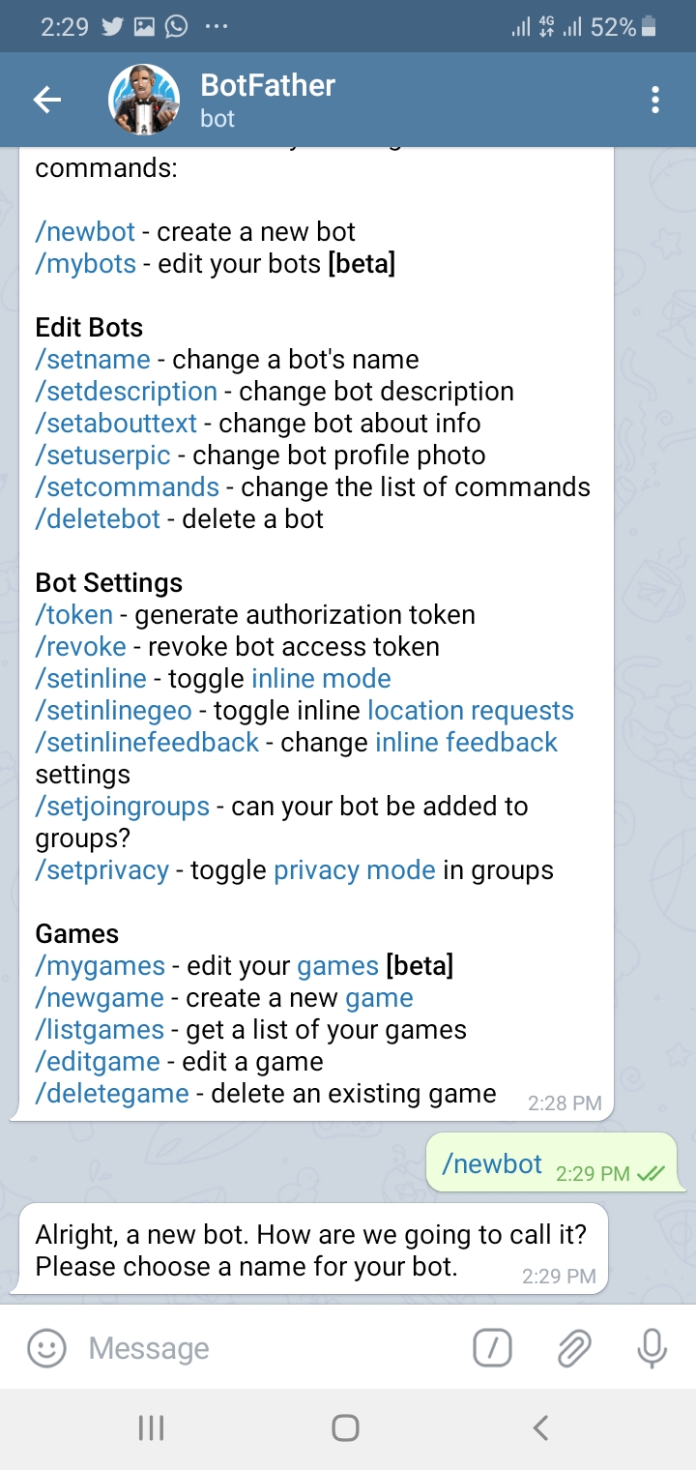Open the location requests link

tap(471, 711)
